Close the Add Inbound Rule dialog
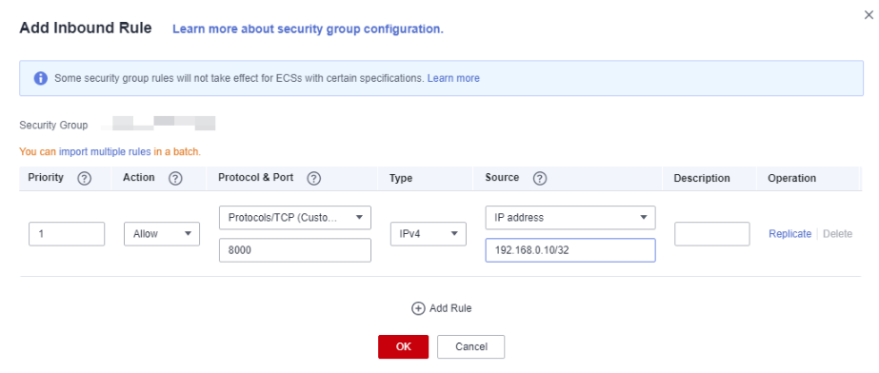The height and width of the screenshot is (373, 879). [869, 15]
